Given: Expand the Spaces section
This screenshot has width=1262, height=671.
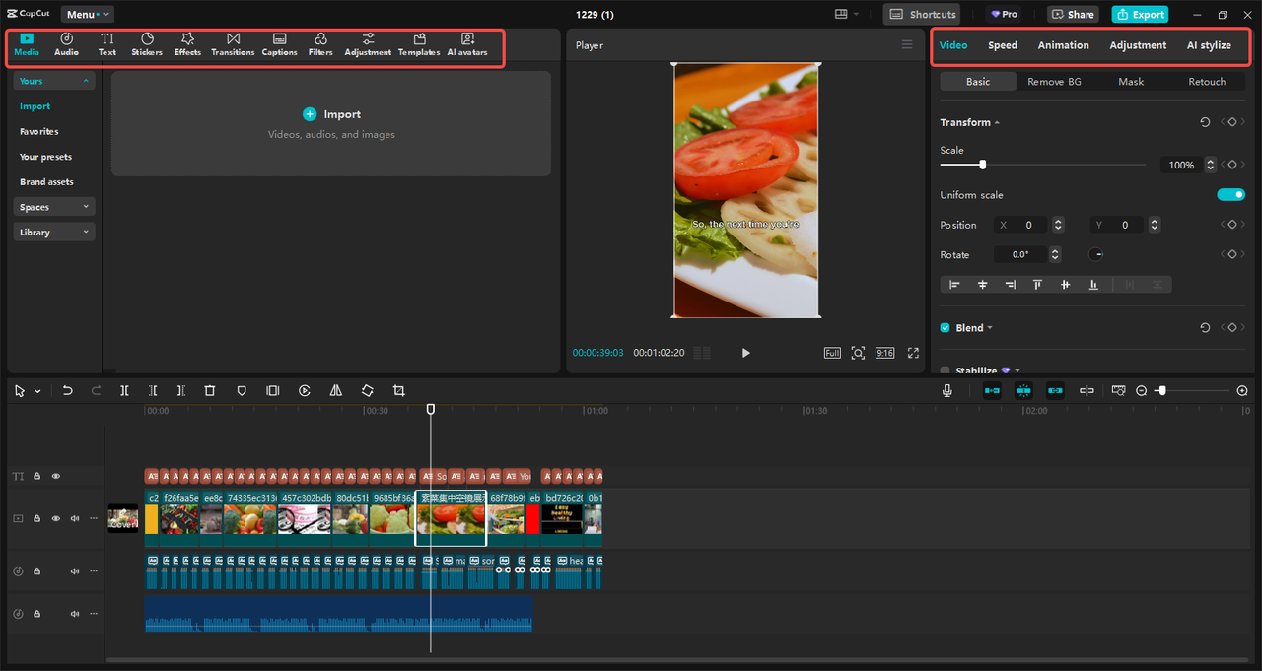Looking at the screenshot, I should pyautogui.click(x=54, y=207).
